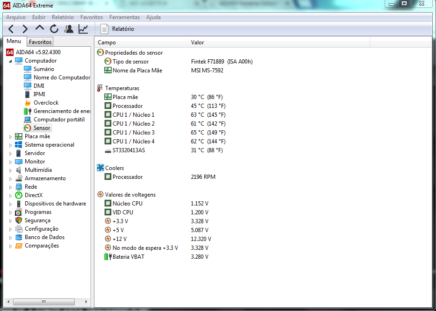Click the Sistema operacional Windows icon
436x311 pixels.
point(18,144)
